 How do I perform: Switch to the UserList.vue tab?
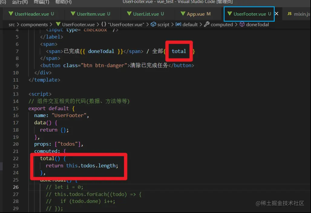(x=146, y=14)
